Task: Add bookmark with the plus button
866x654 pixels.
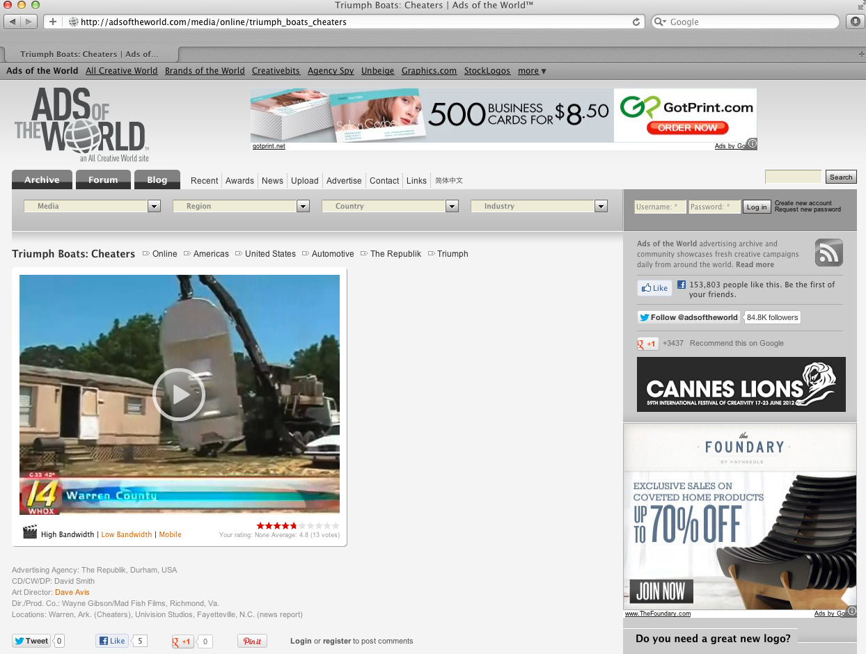Action: coord(53,22)
